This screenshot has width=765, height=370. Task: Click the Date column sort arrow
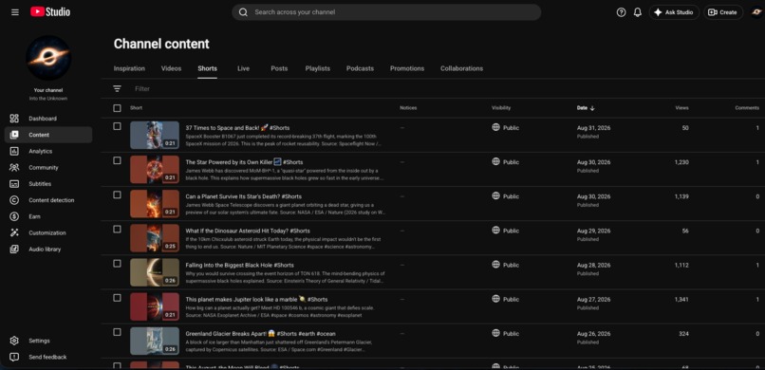(592, 108)
